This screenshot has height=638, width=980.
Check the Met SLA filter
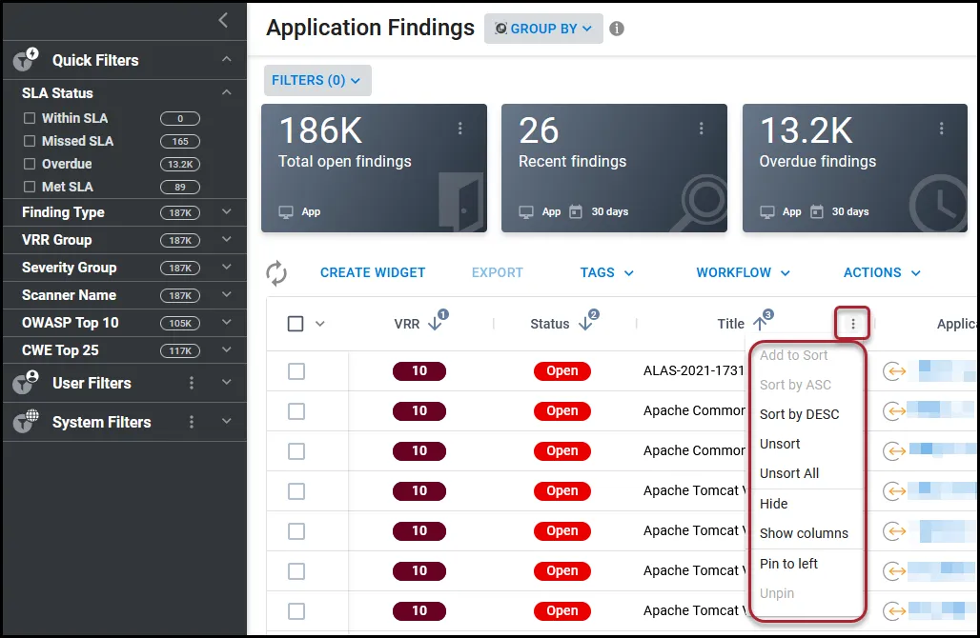pos(30,187)
